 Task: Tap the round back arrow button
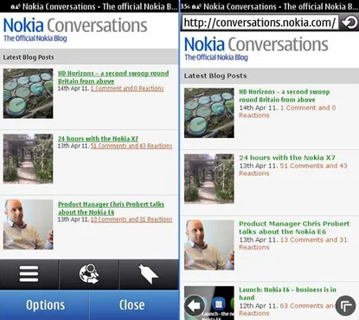click(195, 305)
